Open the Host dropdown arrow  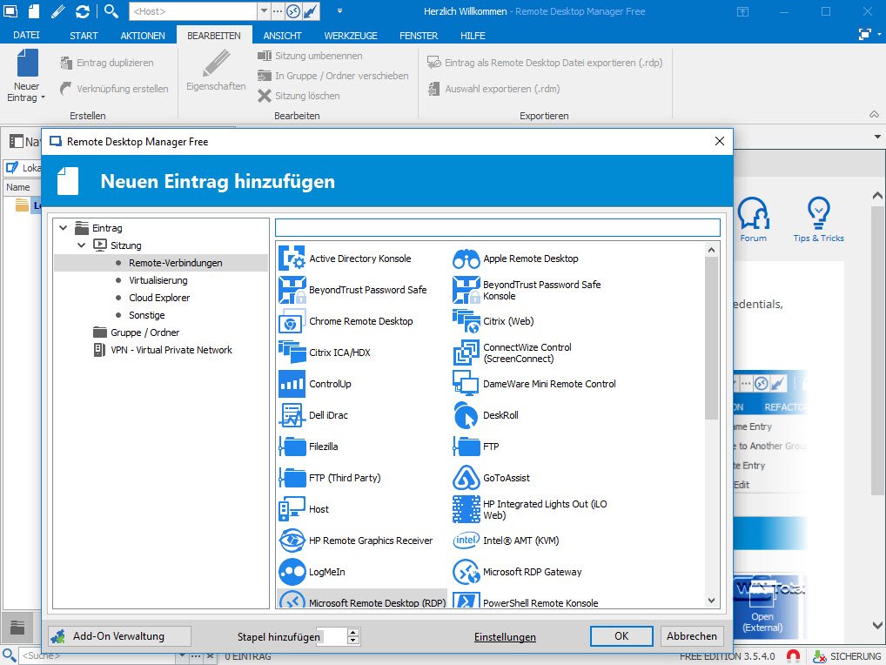click(264, 11)
